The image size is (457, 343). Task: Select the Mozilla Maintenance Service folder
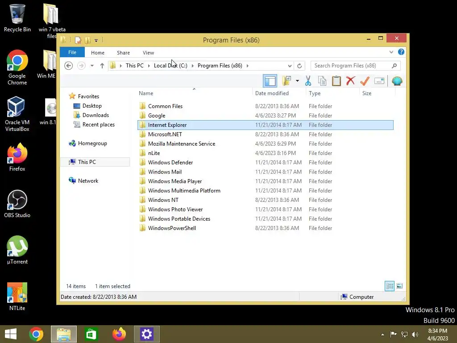[265, 143]
